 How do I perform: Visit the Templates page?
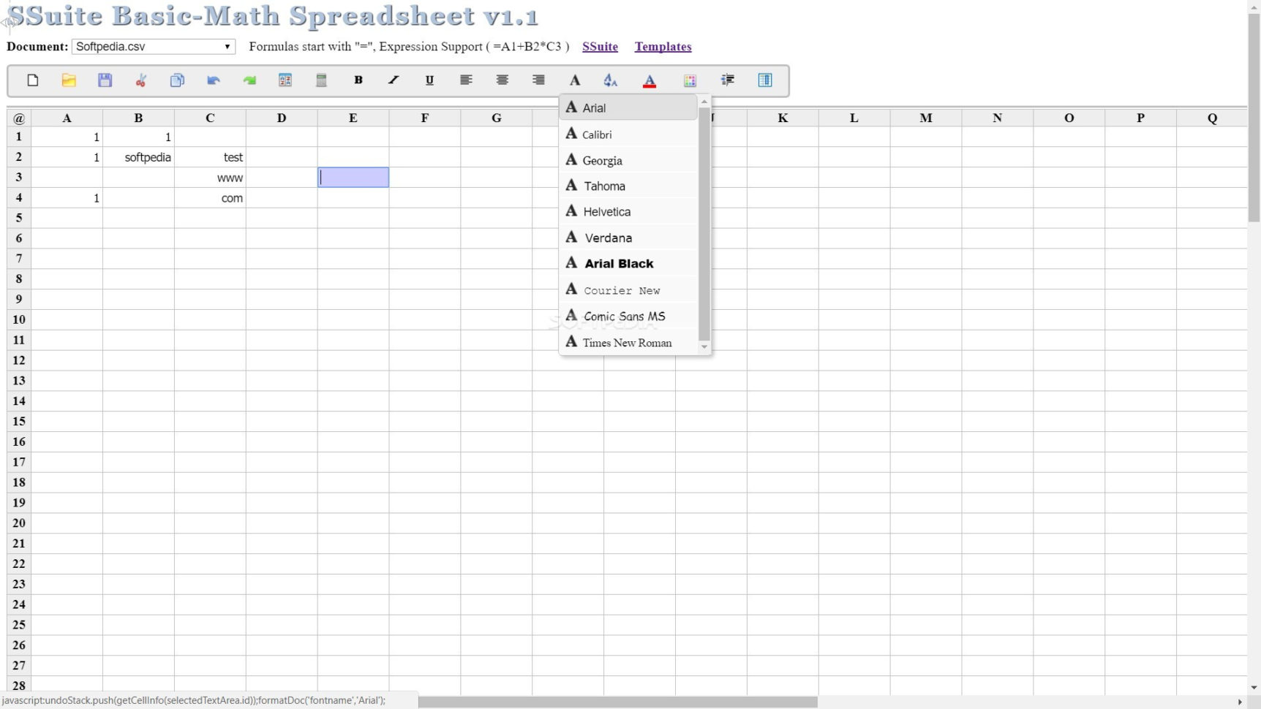pos(663,46)
